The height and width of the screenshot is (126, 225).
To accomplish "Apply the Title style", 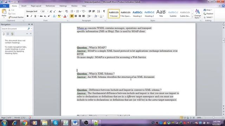I will click(x=161, y=14).
